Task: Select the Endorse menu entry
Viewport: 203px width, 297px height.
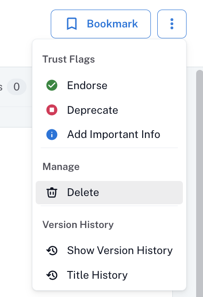Action: 109,85
